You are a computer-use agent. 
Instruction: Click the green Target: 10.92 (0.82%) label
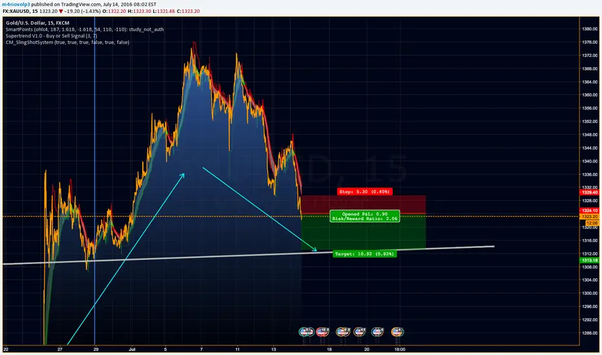tap(364, 254)
